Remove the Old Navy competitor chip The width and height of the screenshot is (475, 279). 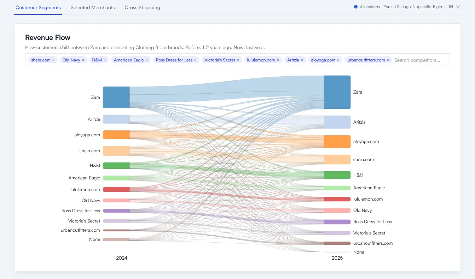pyautogui.click(x=83, y=60)
